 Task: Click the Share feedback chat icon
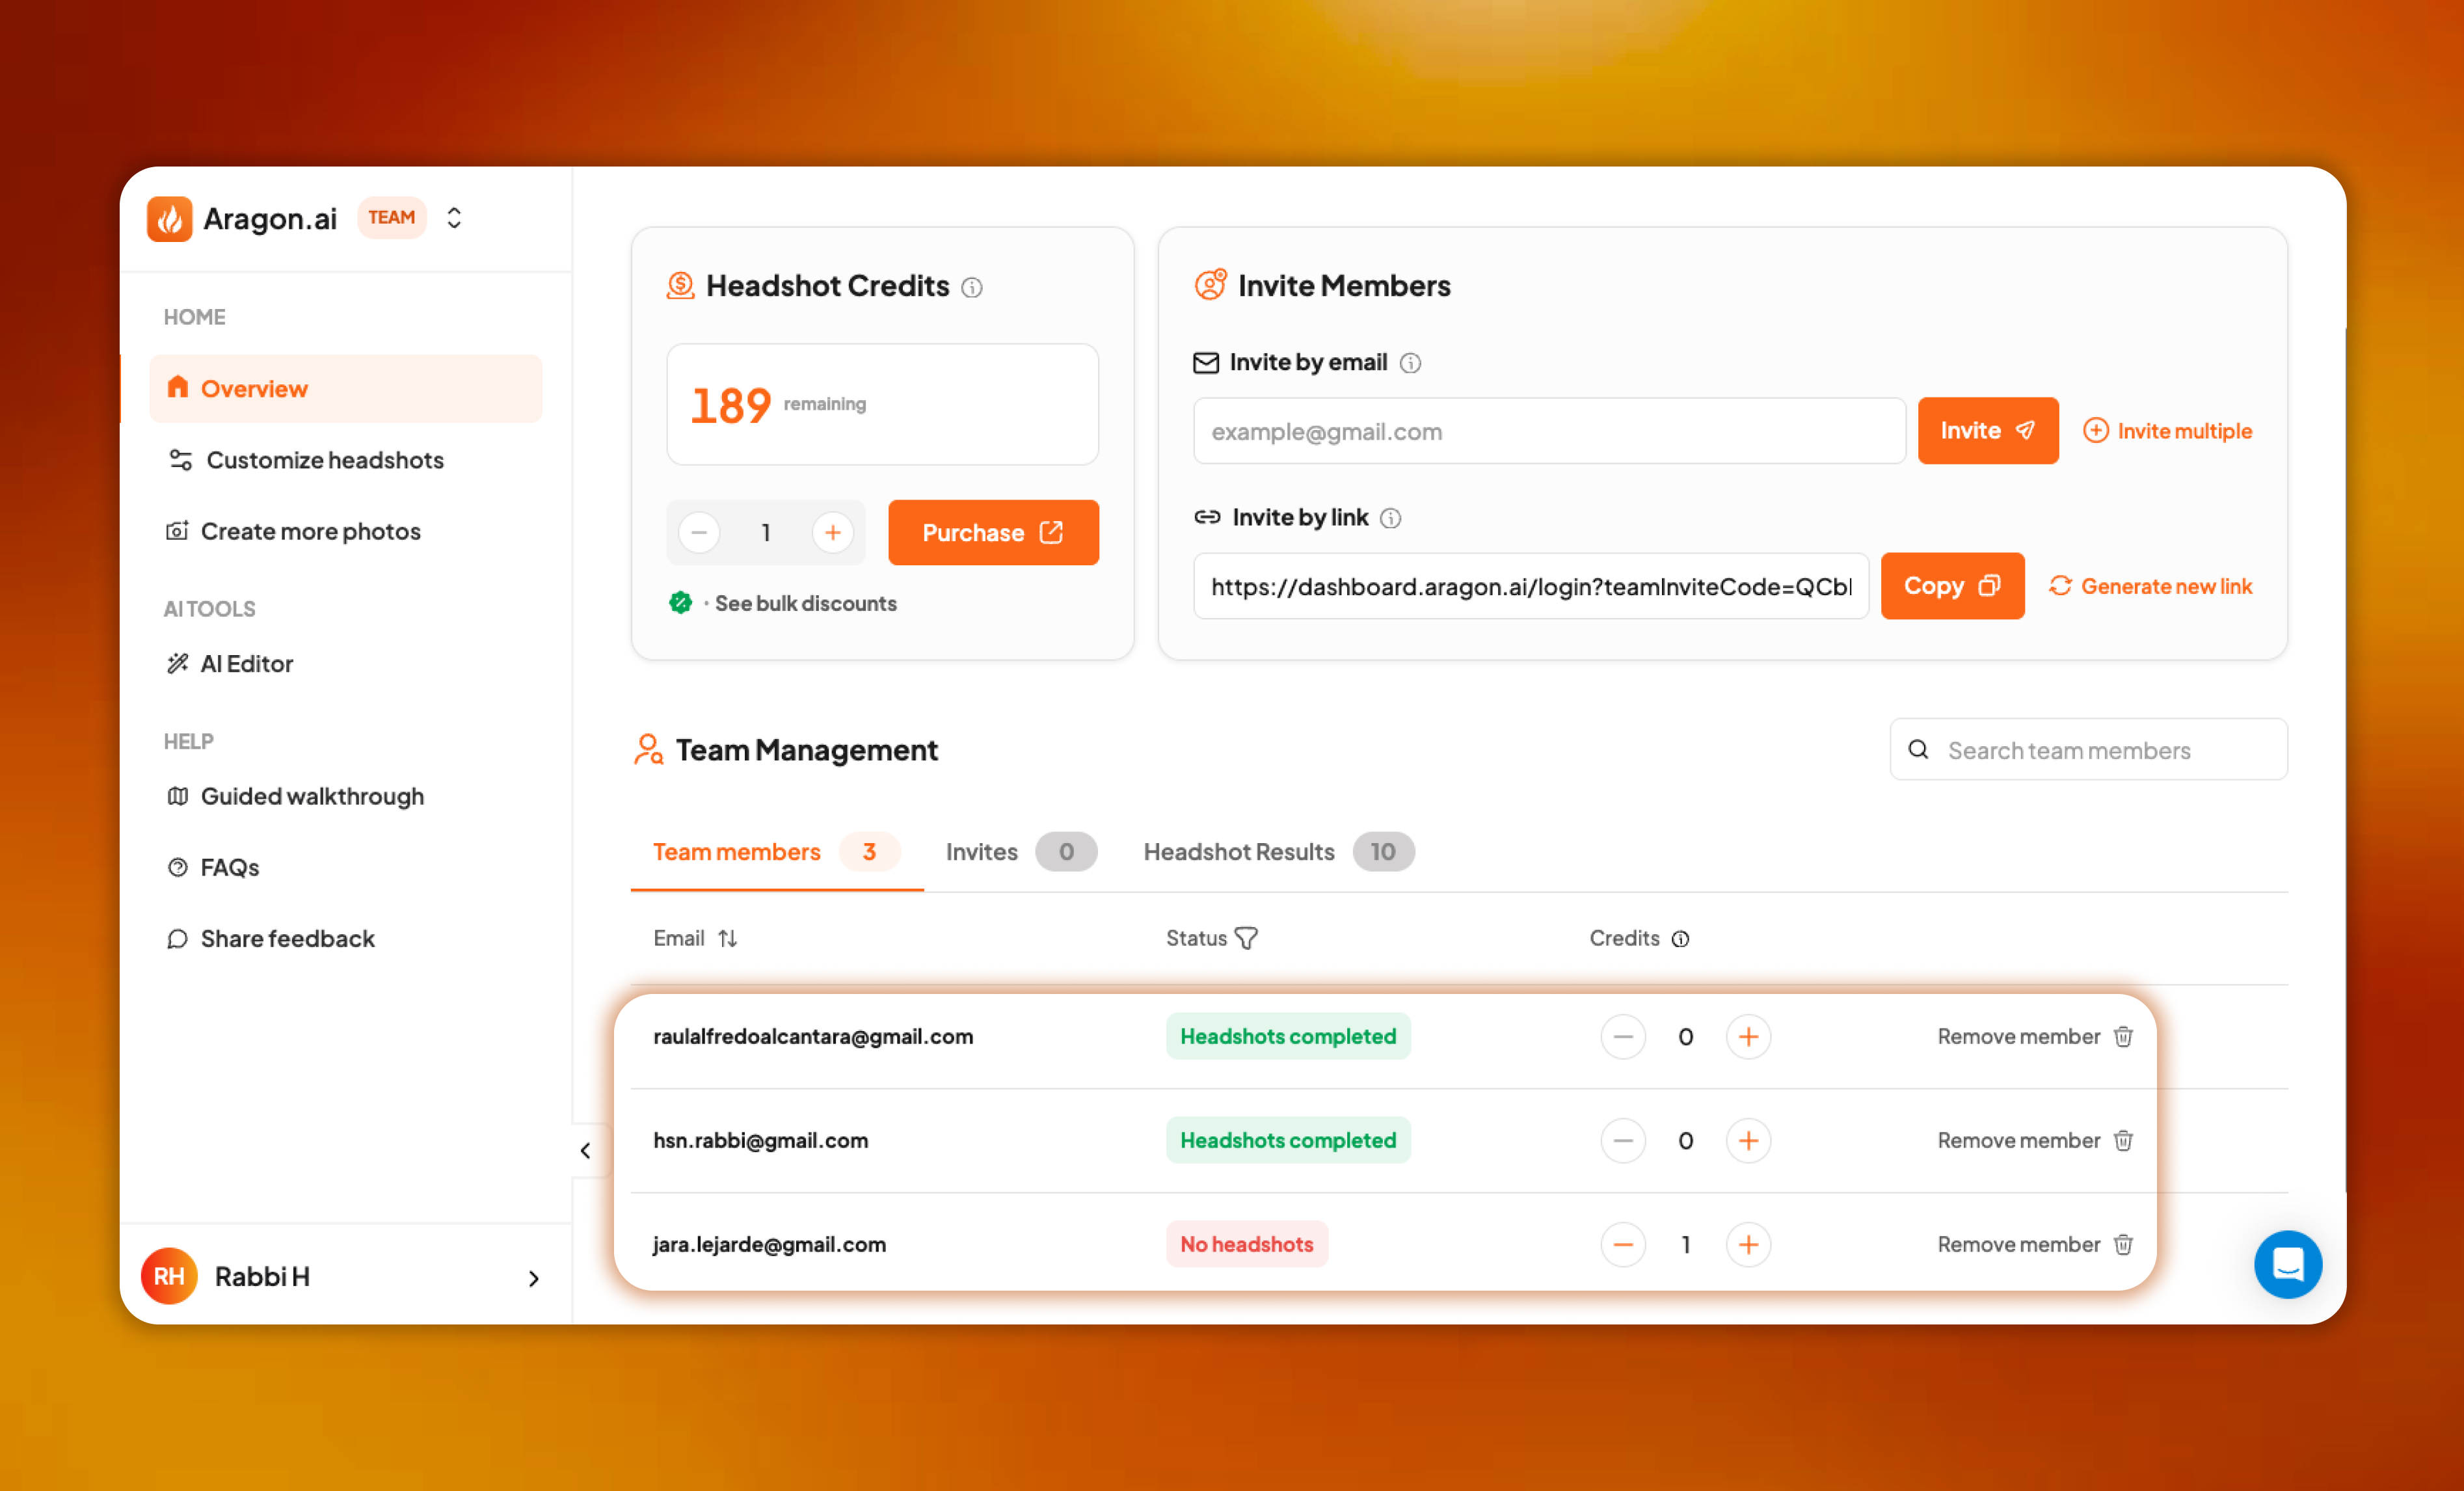coord(177,938)
